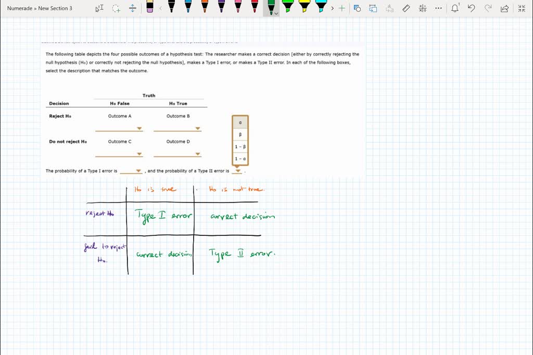Open the ellipsis more-options menu

[438, 8]
